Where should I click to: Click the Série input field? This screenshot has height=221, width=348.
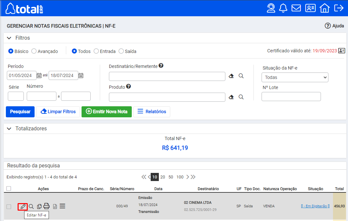(16, 96)
